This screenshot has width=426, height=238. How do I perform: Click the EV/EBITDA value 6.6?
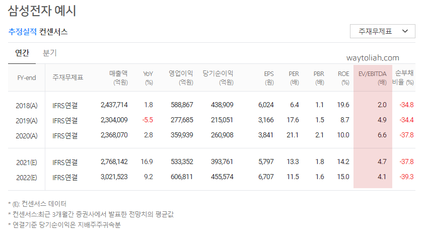pos(382,135)
